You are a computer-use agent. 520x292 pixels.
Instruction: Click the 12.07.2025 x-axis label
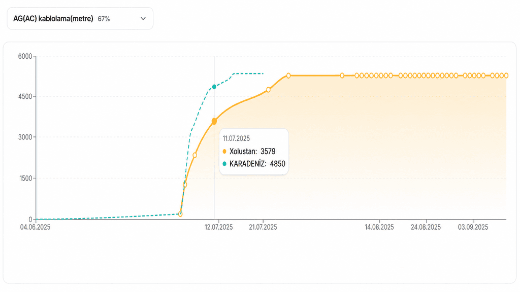218,227
